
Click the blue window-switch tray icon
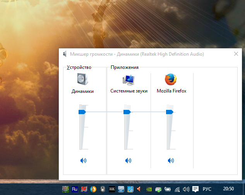130,189
